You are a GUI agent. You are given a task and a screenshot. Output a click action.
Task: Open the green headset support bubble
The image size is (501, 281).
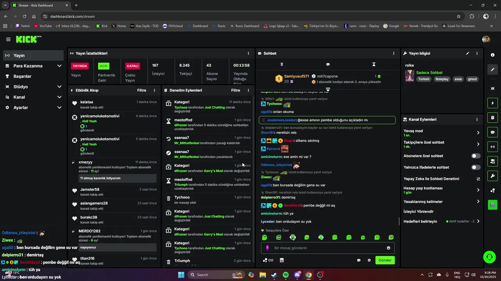pos(489,257)
